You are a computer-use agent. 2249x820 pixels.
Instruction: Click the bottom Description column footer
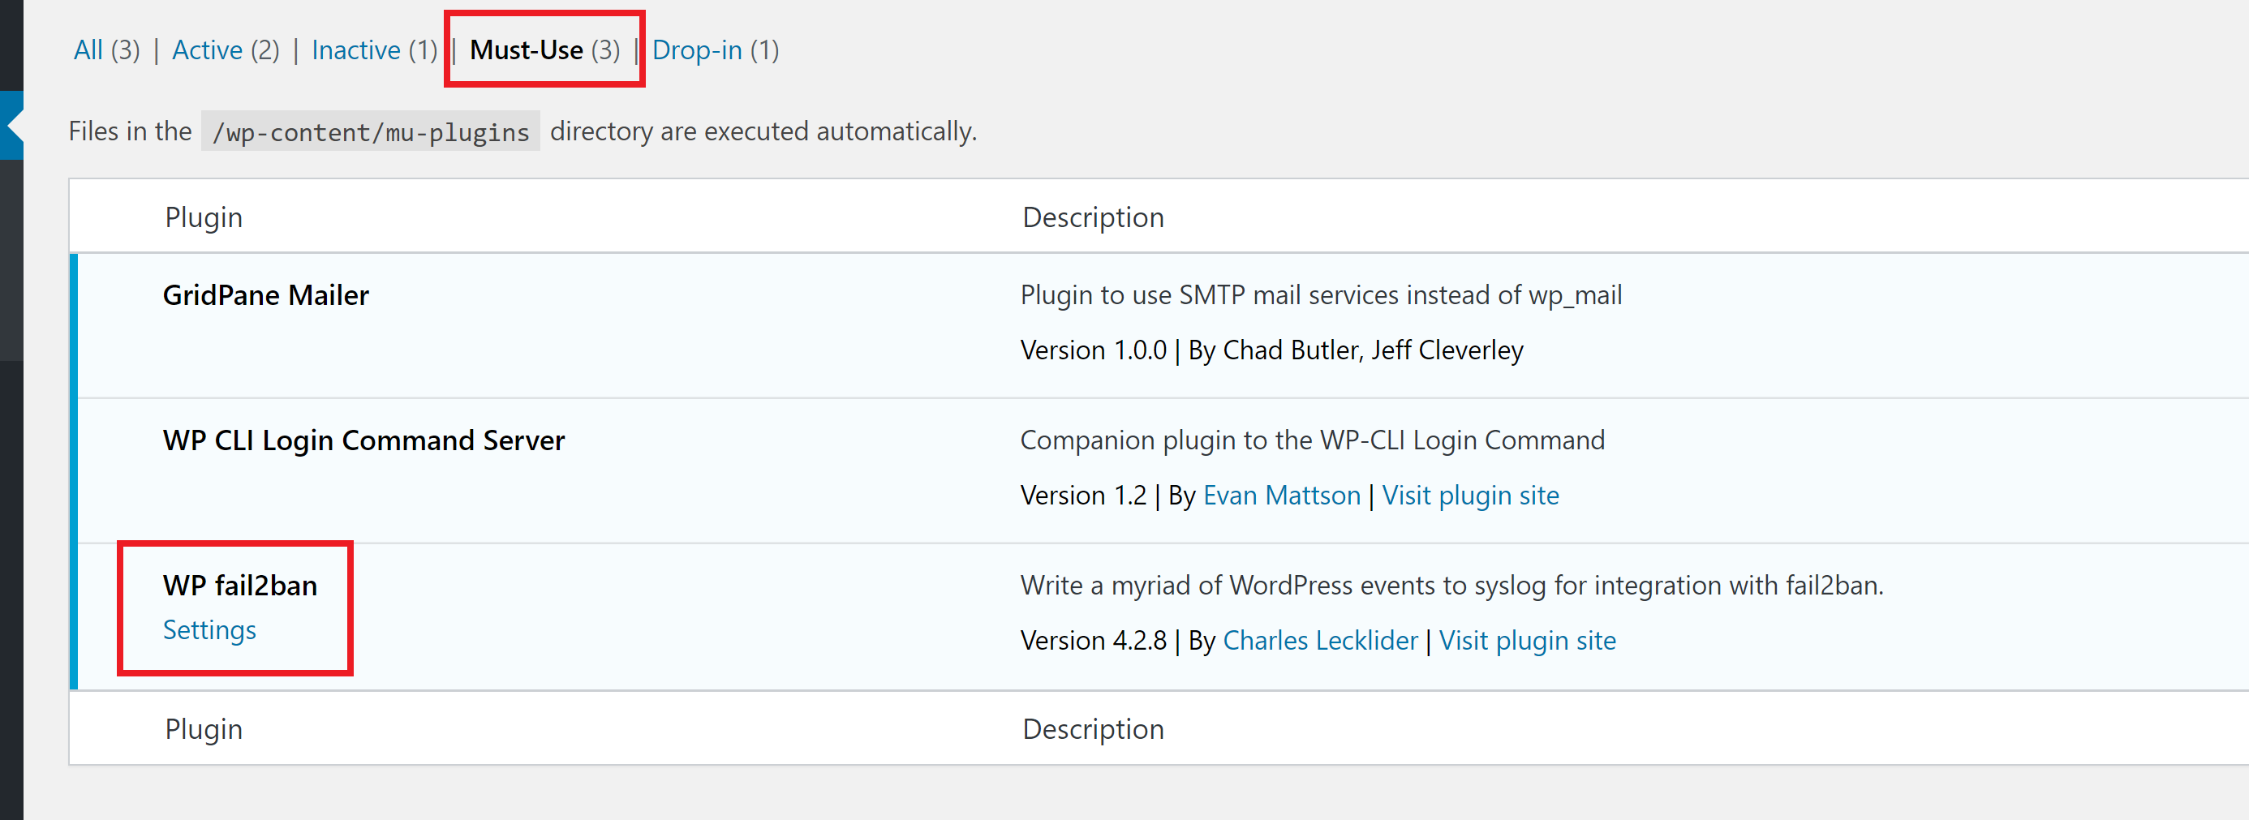coord(1093,729)
